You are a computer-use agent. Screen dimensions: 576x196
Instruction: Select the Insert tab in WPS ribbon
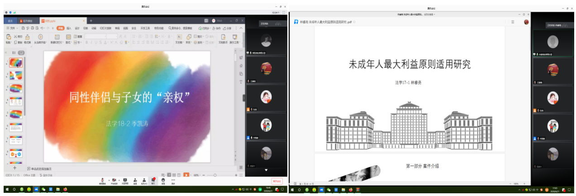click(69, 28)
